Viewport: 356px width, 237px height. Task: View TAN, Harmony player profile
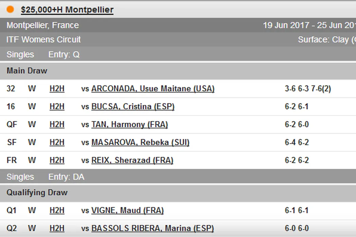point(130,125)
